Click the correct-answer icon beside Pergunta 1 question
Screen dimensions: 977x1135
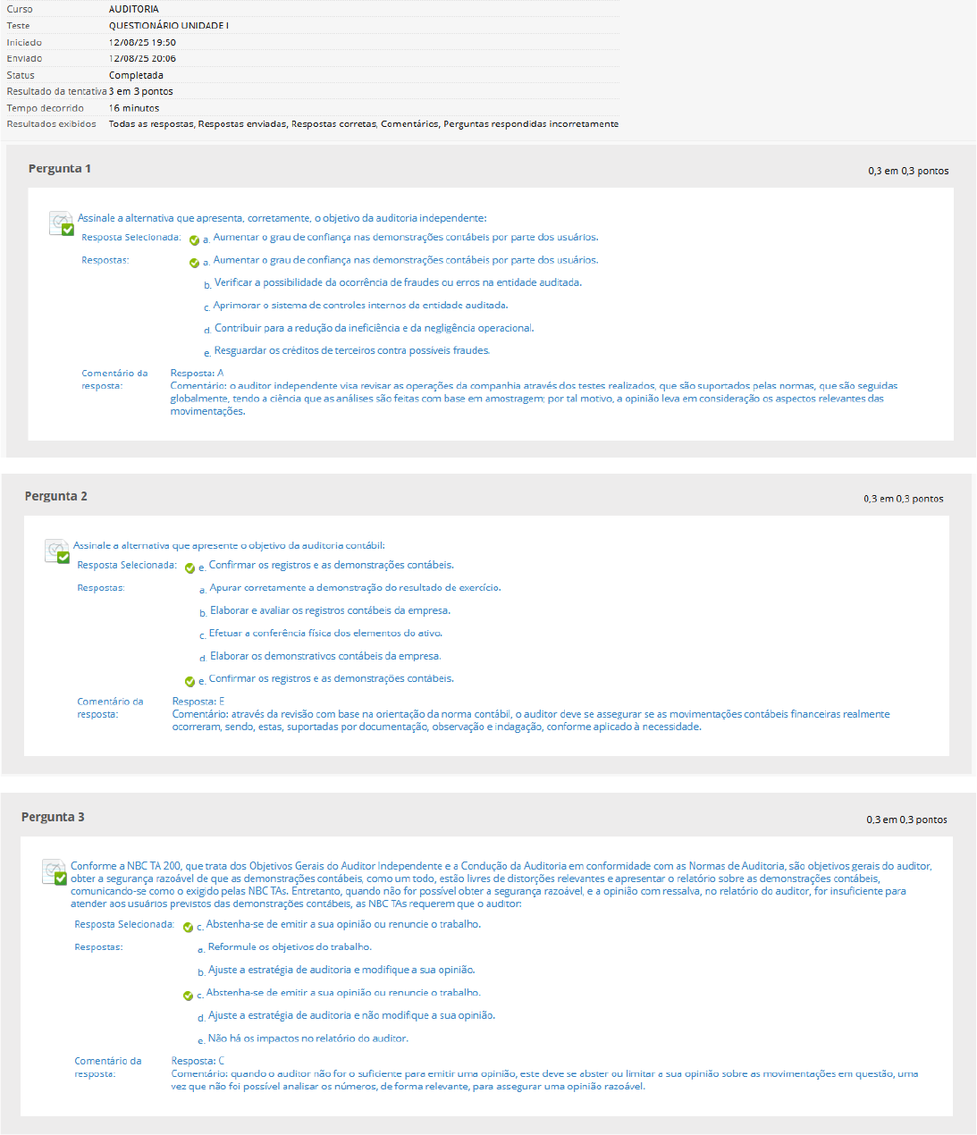61,223
